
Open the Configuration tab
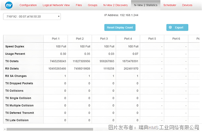(x=28, y=5)
